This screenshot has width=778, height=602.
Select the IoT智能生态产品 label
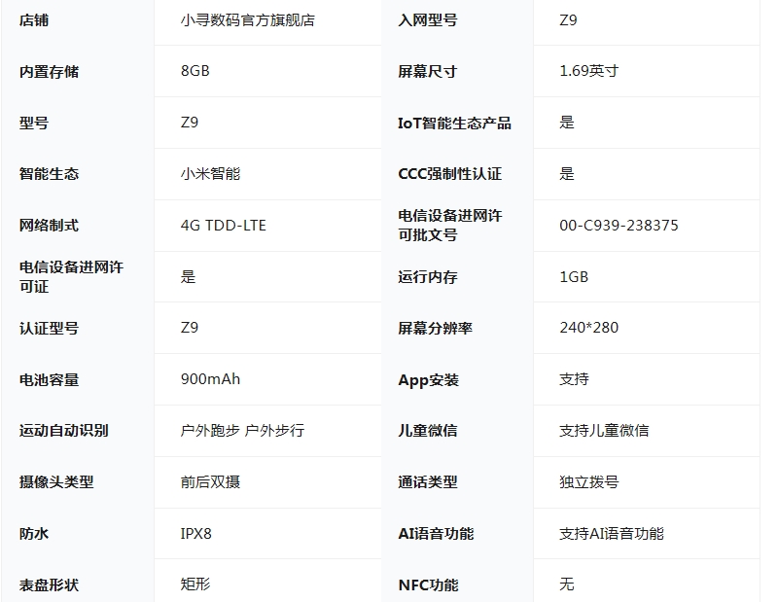click(454, 123)
